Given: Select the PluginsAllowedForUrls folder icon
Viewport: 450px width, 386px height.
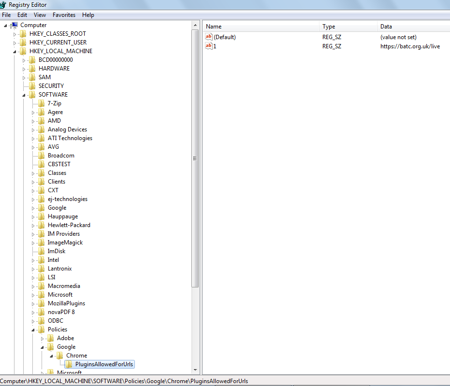Looking at the screenshot, I should [x=69, y=364].
